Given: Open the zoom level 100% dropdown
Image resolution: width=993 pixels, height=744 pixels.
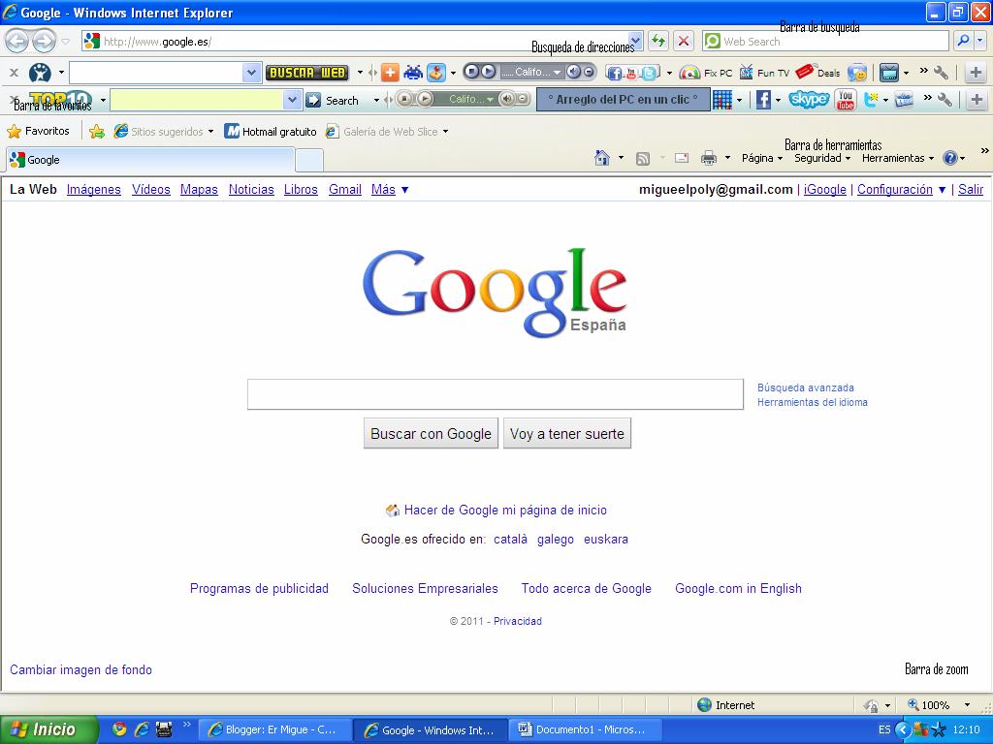Looking at the screenshot, I should point(967,705).
